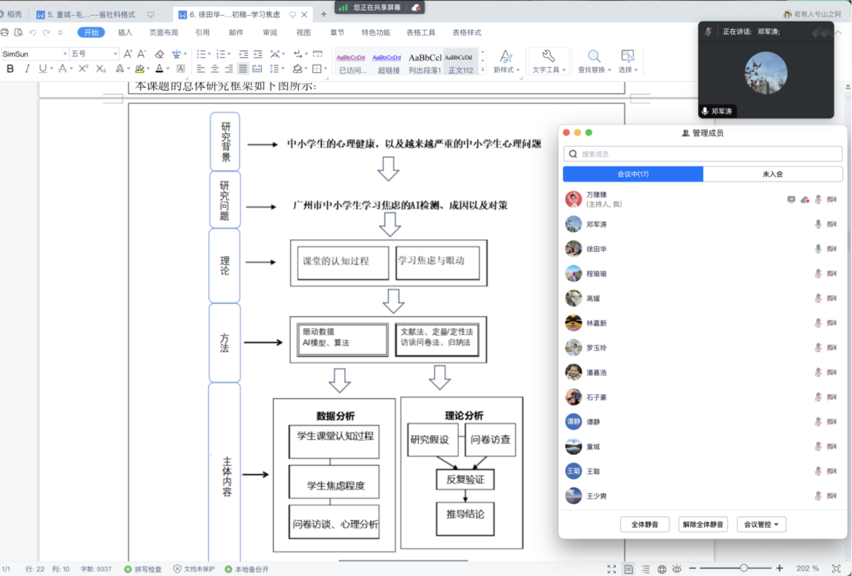The image size is (852, 576).
Task: Center align the paragraph
Action: click(215, 69)
